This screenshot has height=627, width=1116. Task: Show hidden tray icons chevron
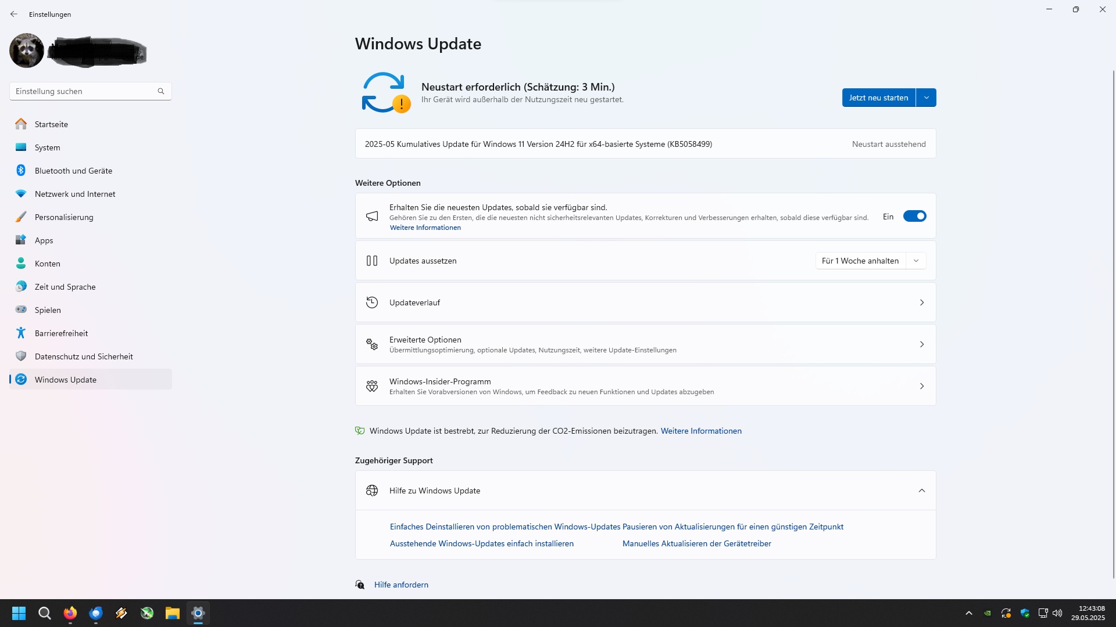point(969,613)
